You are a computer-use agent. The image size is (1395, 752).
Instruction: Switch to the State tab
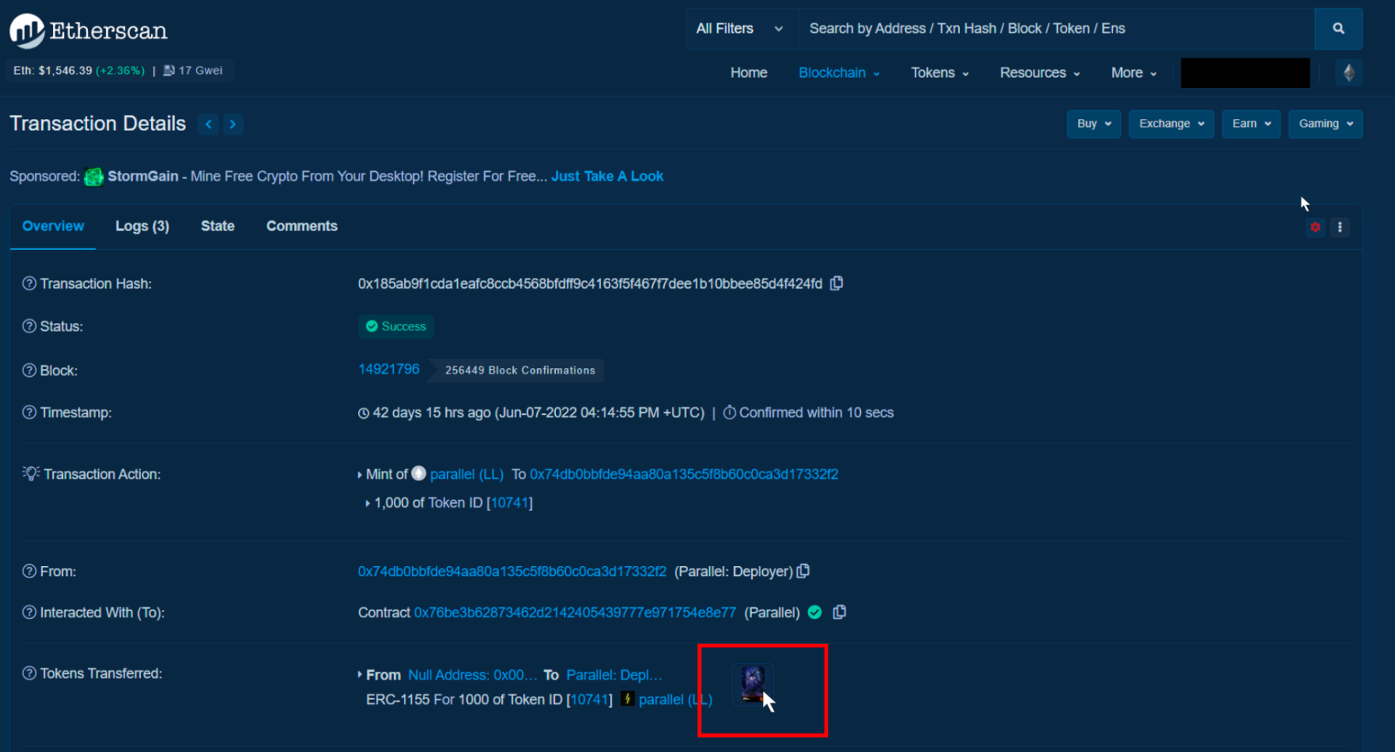[x=217, y=227]
